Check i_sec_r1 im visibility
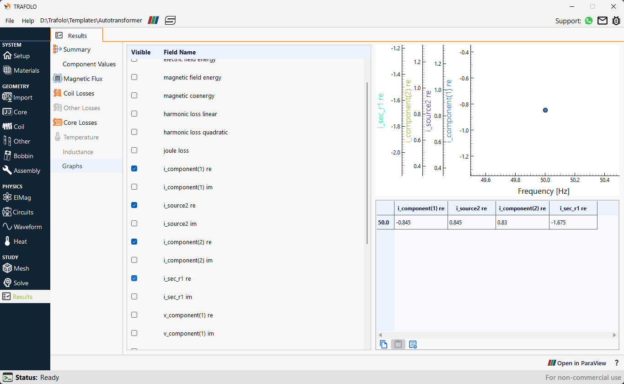The image size is (624, 384). (x=134, y=297)
